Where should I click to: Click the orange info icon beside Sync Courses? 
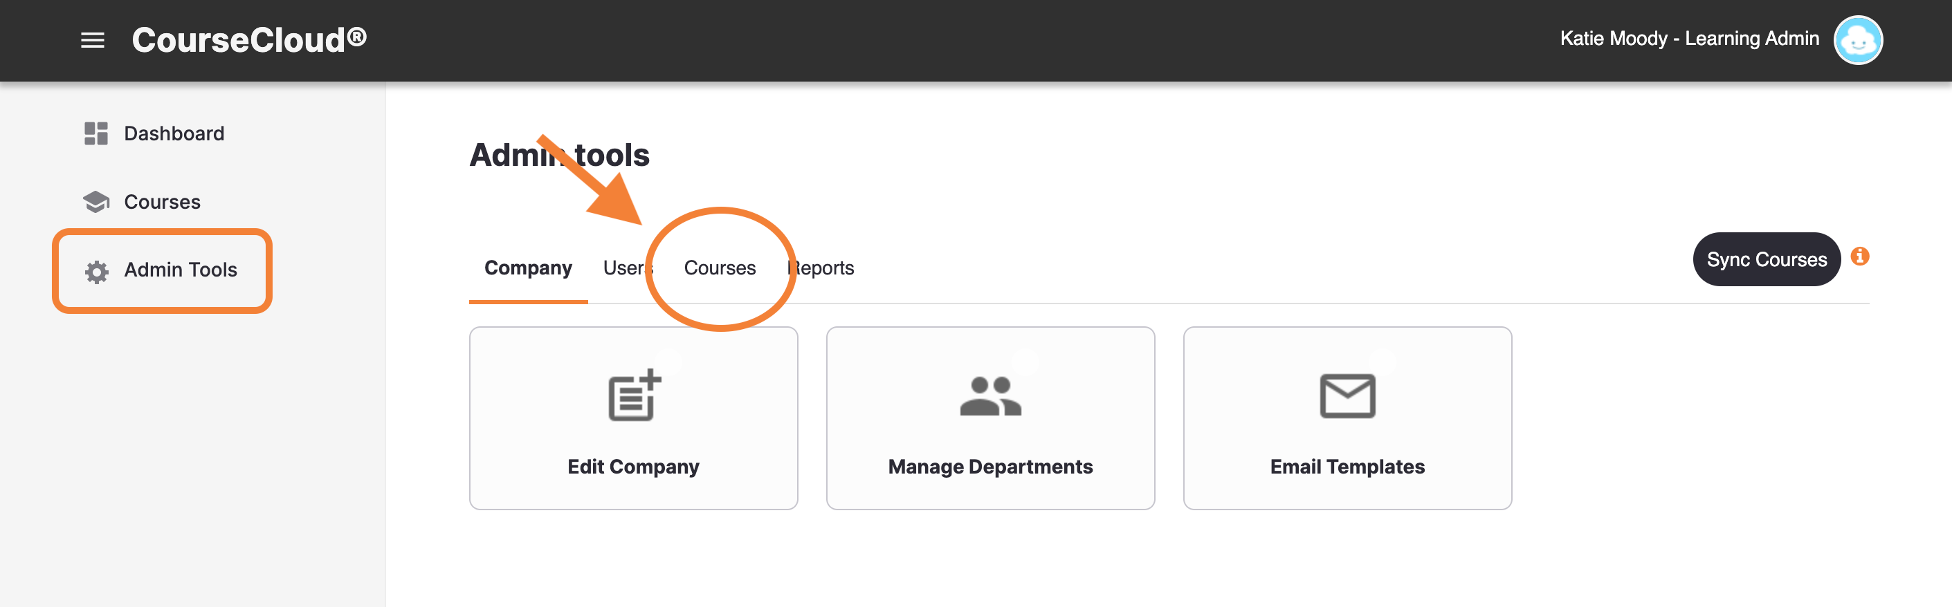point(1859,256)
